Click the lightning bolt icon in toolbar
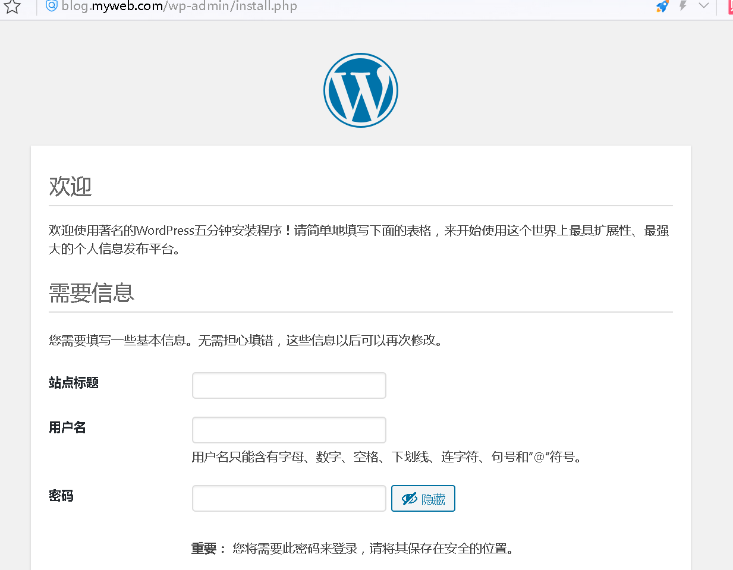This screenshot has height=570, width=733. pyautogui.click(x=683, y=6)
